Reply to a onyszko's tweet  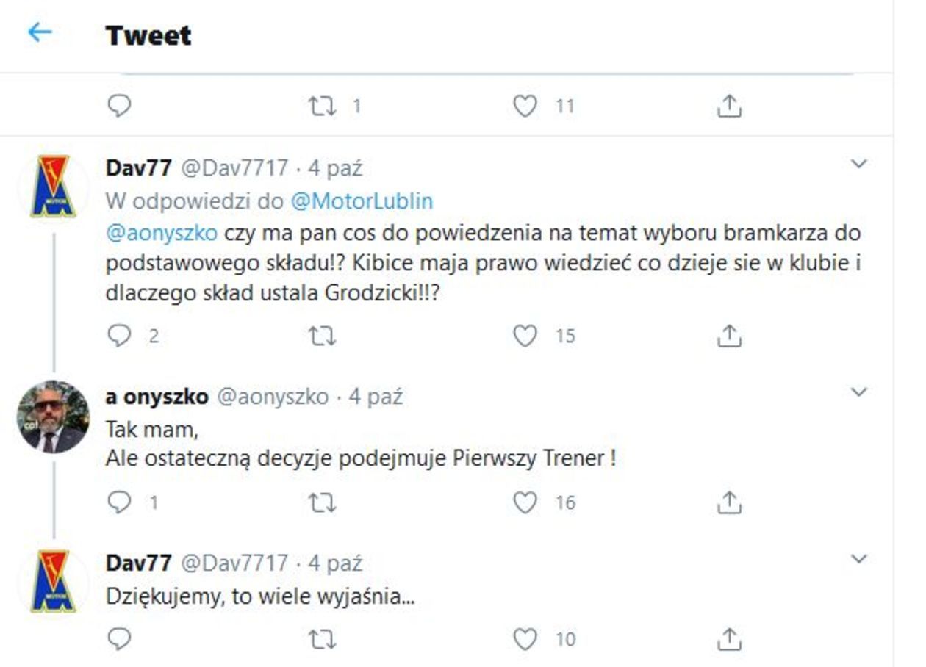coord(119,502)
